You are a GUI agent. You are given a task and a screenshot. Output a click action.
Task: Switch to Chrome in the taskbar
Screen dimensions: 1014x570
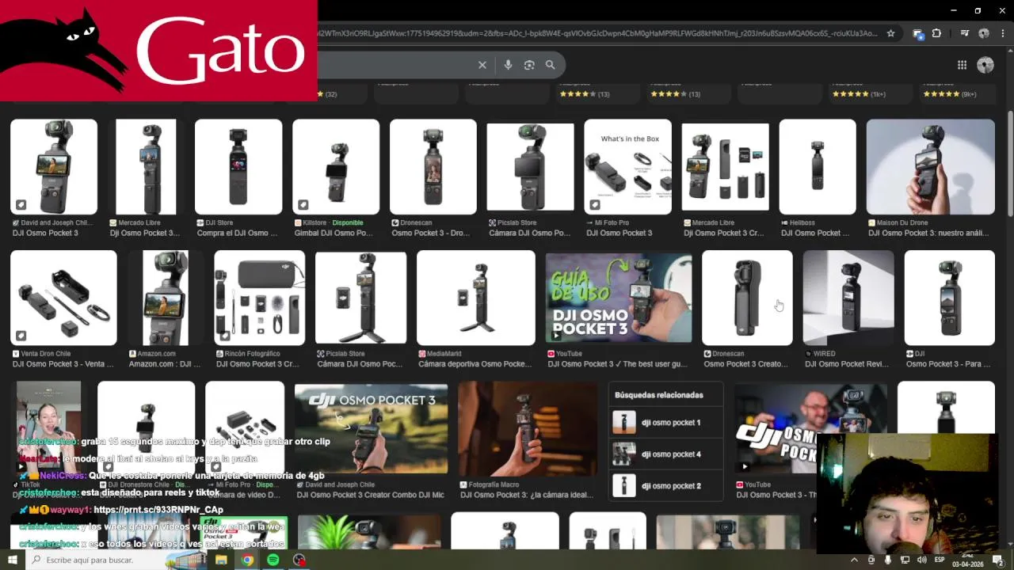tap(247, 560)
